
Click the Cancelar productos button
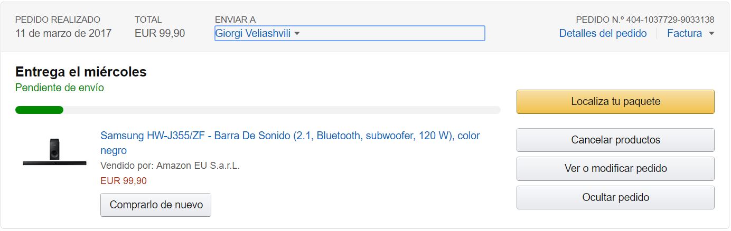(615, 140)
